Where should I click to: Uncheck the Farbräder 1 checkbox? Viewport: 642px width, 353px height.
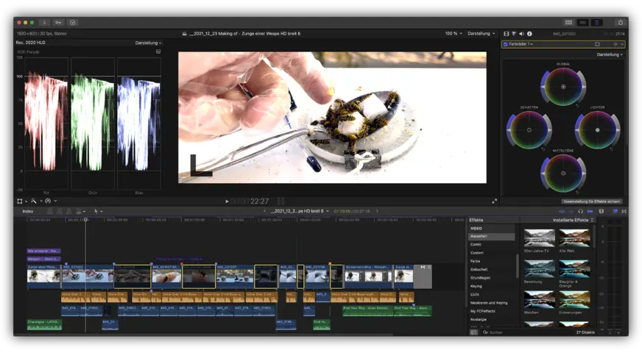coord(506,44)
